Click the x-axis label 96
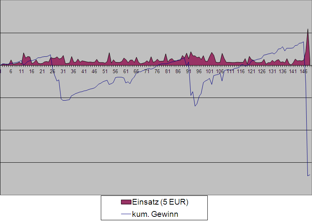Screen dimensions: 312x221 (x=199, y=71)
